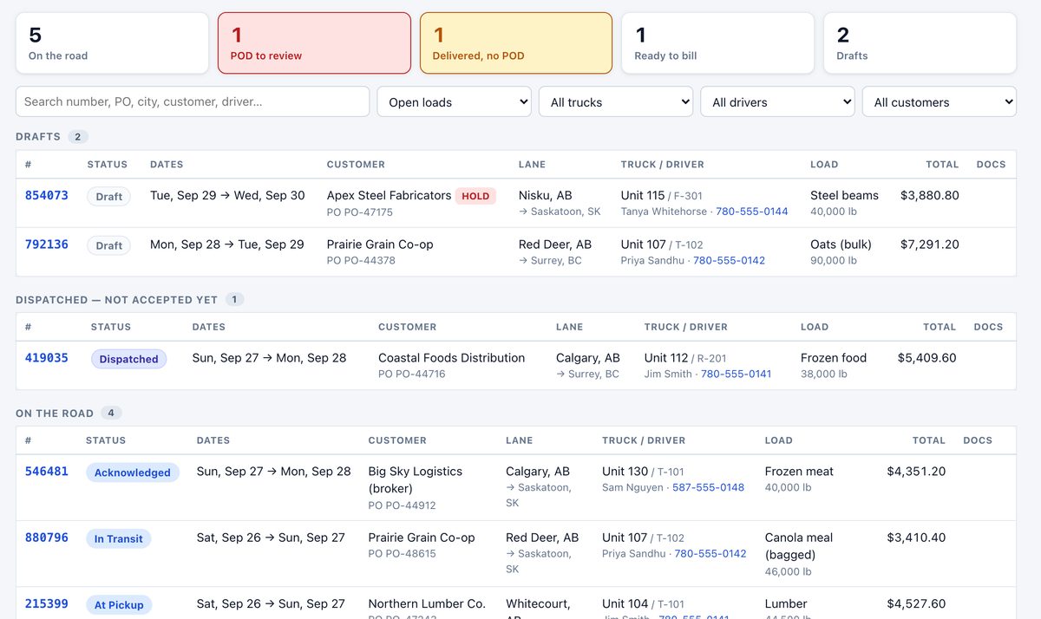Open the 'On the road' summary card
Image resolution: width=1041 pixels, height=619 pixels.
coord(112,43)
